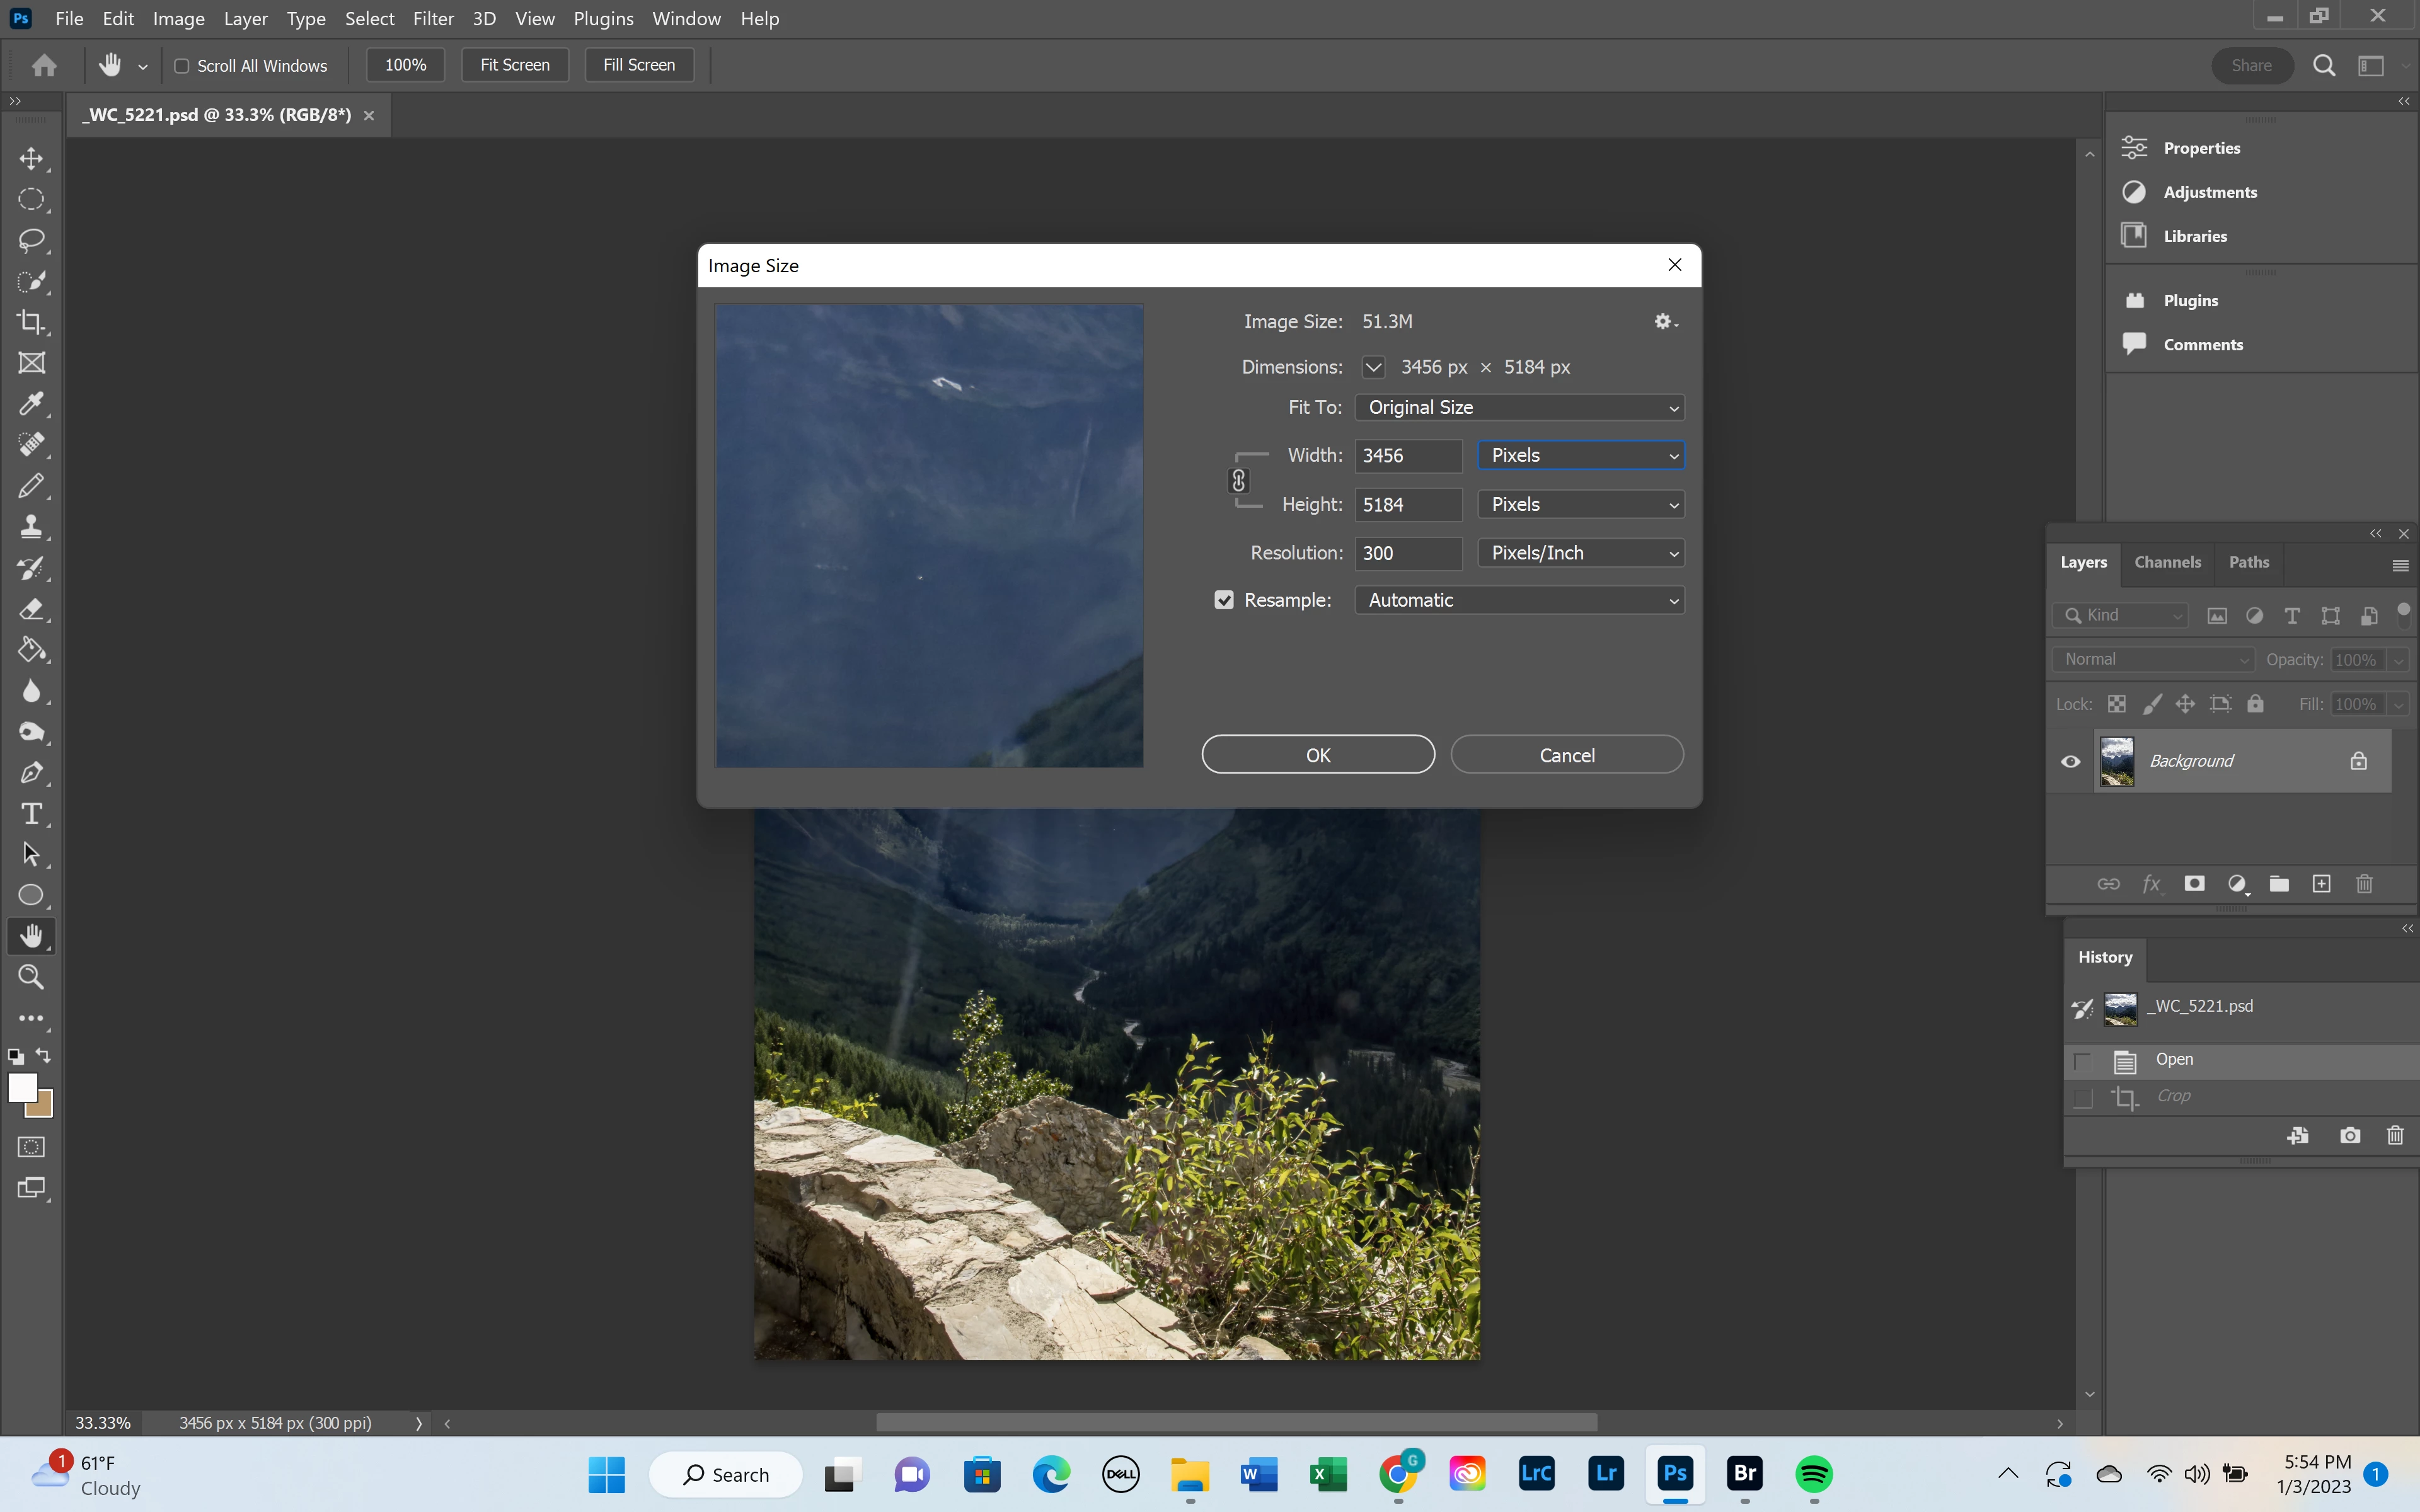Click the constrain aspect ratio link icon
The height and width of the screenshot is (1512, 2420).
point(1238,481)
